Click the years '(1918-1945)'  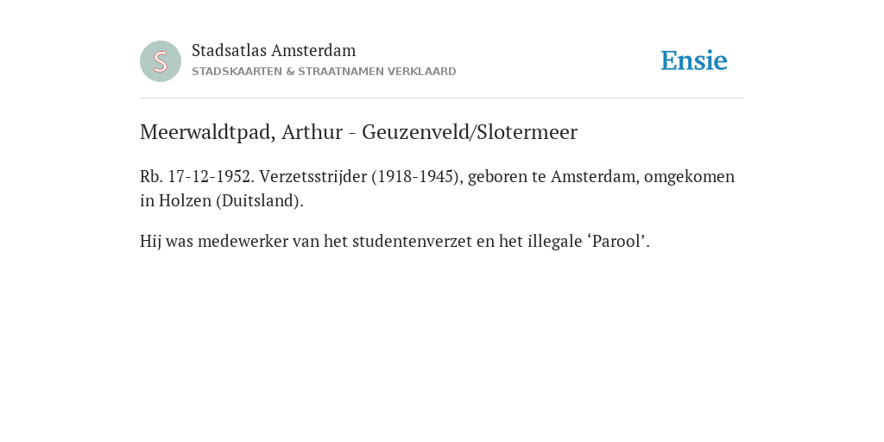tap(417, 177)
